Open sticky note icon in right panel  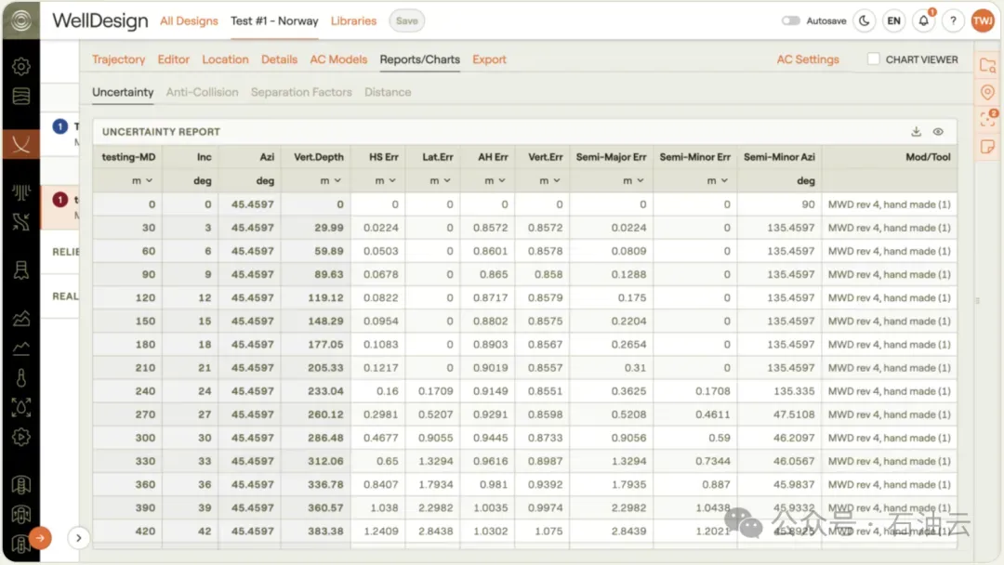(988, 147)
